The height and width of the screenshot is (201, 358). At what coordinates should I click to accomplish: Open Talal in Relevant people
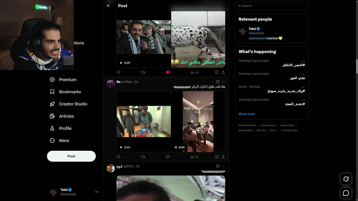[252, 29]
